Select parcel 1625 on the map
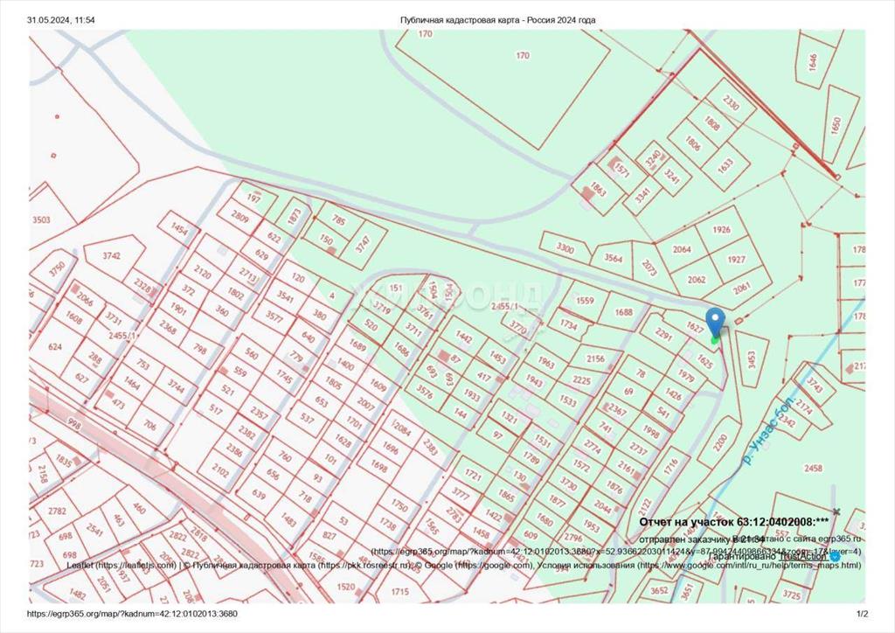This screenshot has height=633, width=895. (705, 362)
